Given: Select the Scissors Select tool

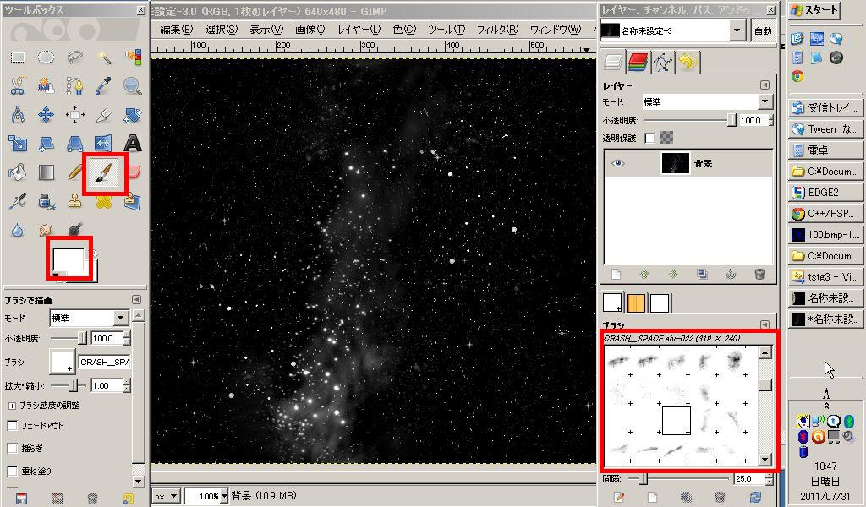Looking at the screenshot, I should pos(18,85).
